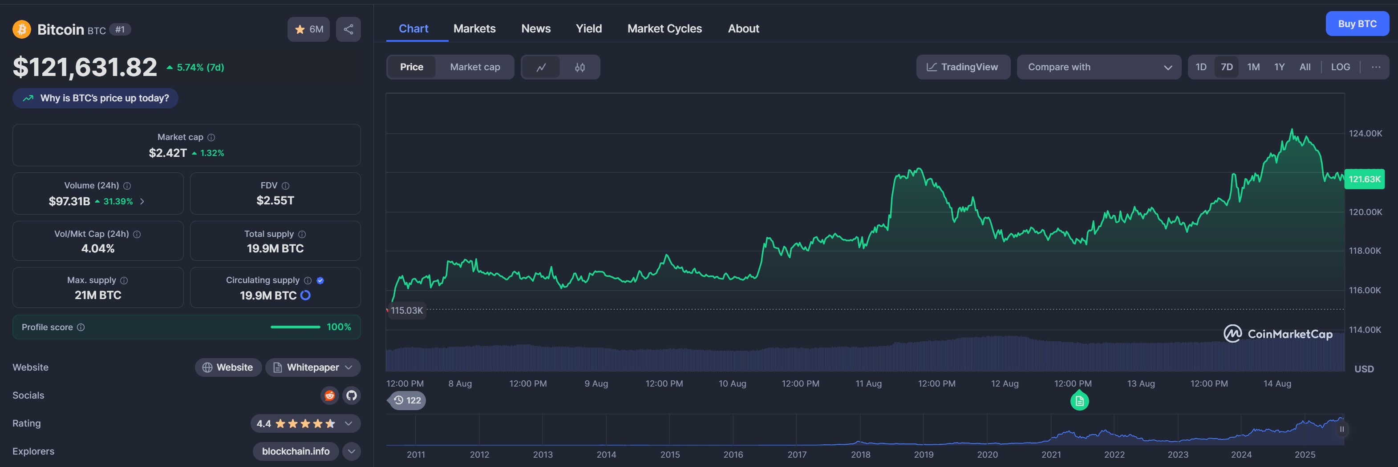Open Why is BTC's price up today
This screenshot has height=467, width=1398.
95,98
